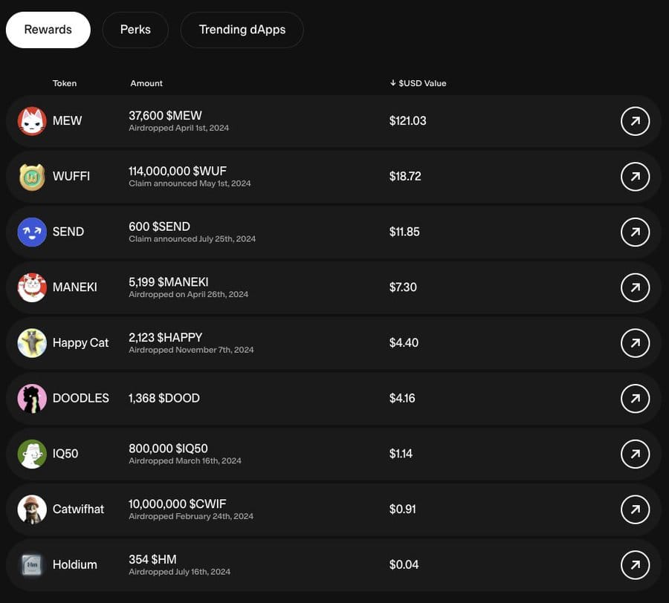Click the MEW token name
Image resolution: width=669 pixels, height=603 pixels.
67,121
